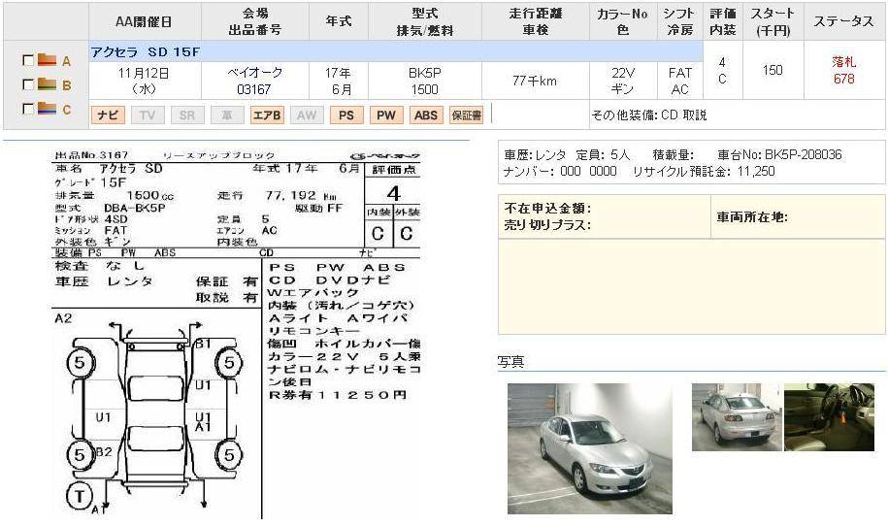888x526 pixels.
Task: Click the greyed 革 leather badge
Action: (x=227, y=115)
